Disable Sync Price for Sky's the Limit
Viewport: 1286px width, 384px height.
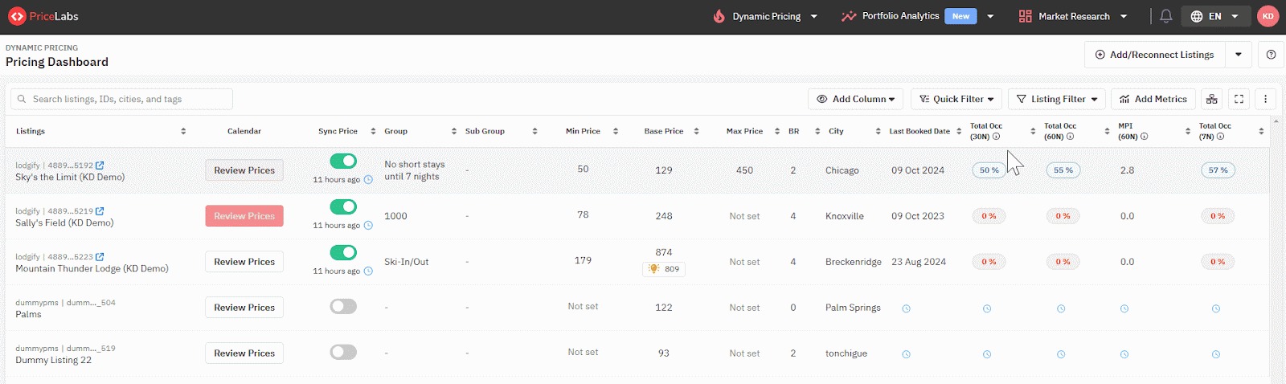[x=343, y=161]
